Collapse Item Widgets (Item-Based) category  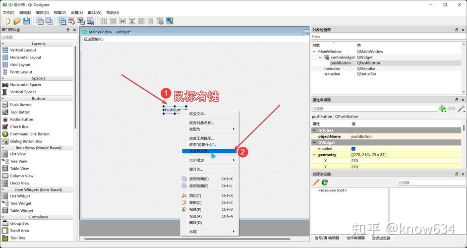click(2, 189)
